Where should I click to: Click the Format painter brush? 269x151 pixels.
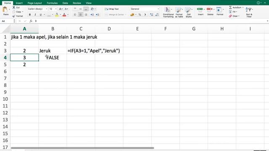click(14, 16)
